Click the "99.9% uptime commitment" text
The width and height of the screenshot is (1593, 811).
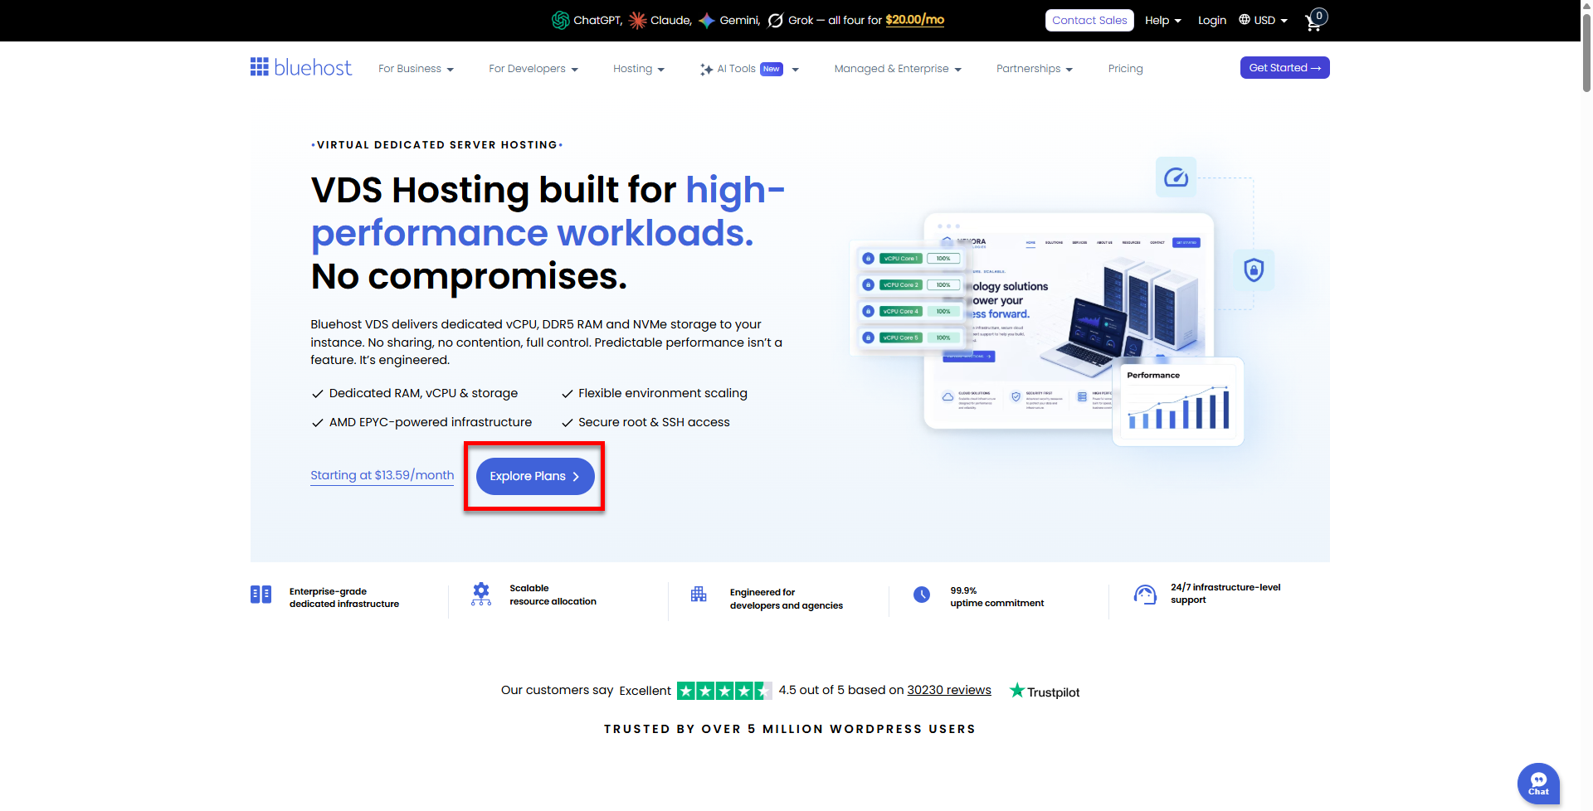click(997, 597)
